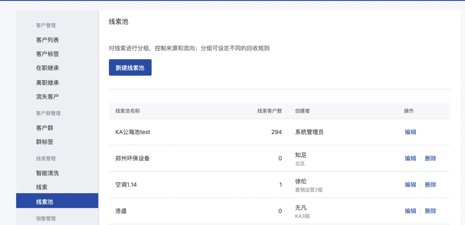Open 客户列表 in the sidebar

tap(47, 40)
